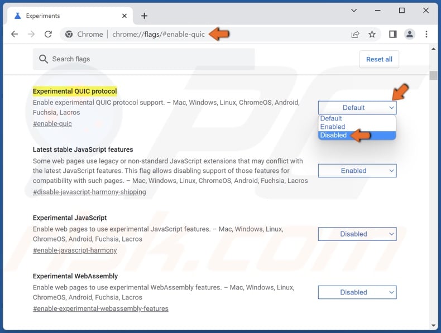Open Latest stable JavaScript features dropdown

[x=357, y=171]
